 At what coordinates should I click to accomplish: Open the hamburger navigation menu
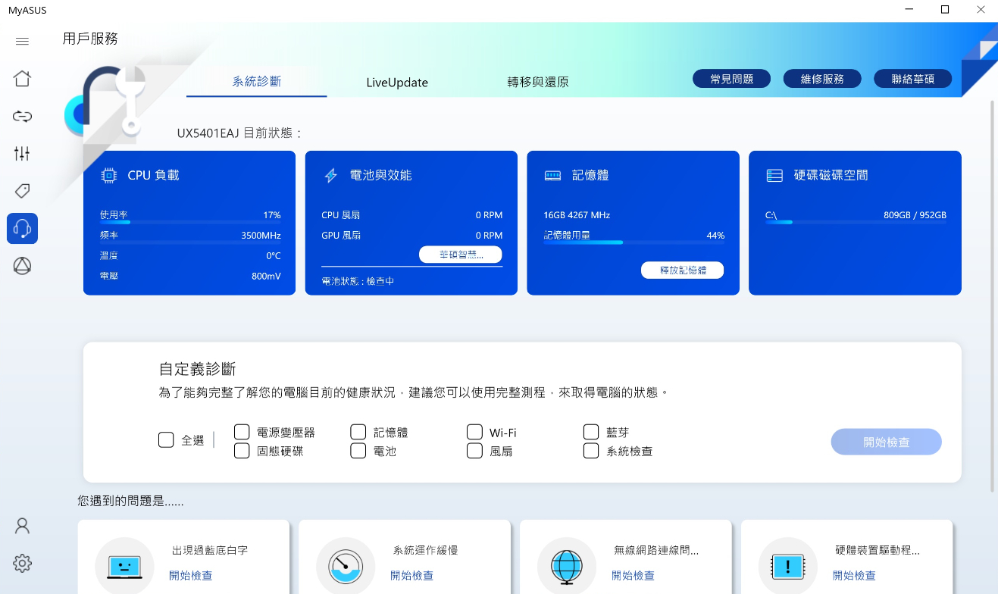22,41
